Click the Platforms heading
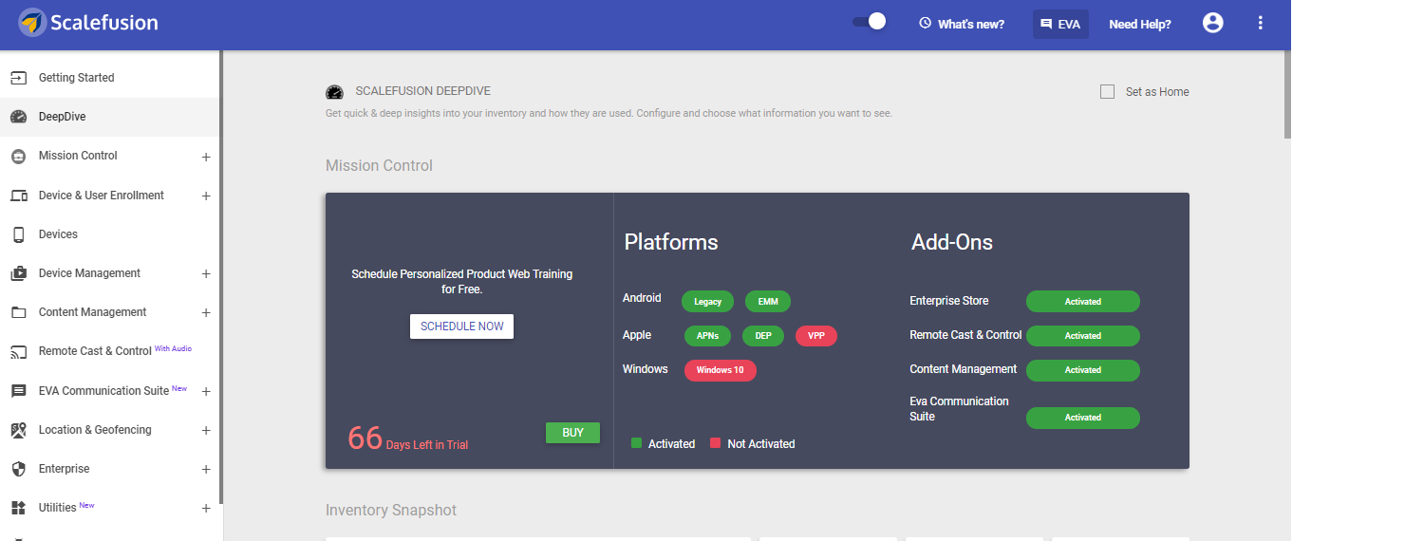Screen dimensions: 1405x541 coord(671,242)
